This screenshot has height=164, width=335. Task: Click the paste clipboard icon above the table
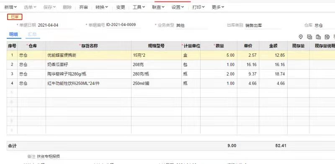coord(318,37)
